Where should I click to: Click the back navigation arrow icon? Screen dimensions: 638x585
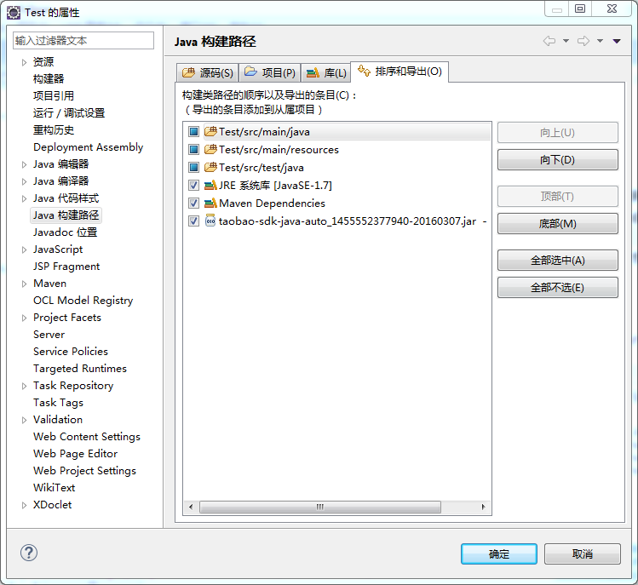tap(549, 41)
